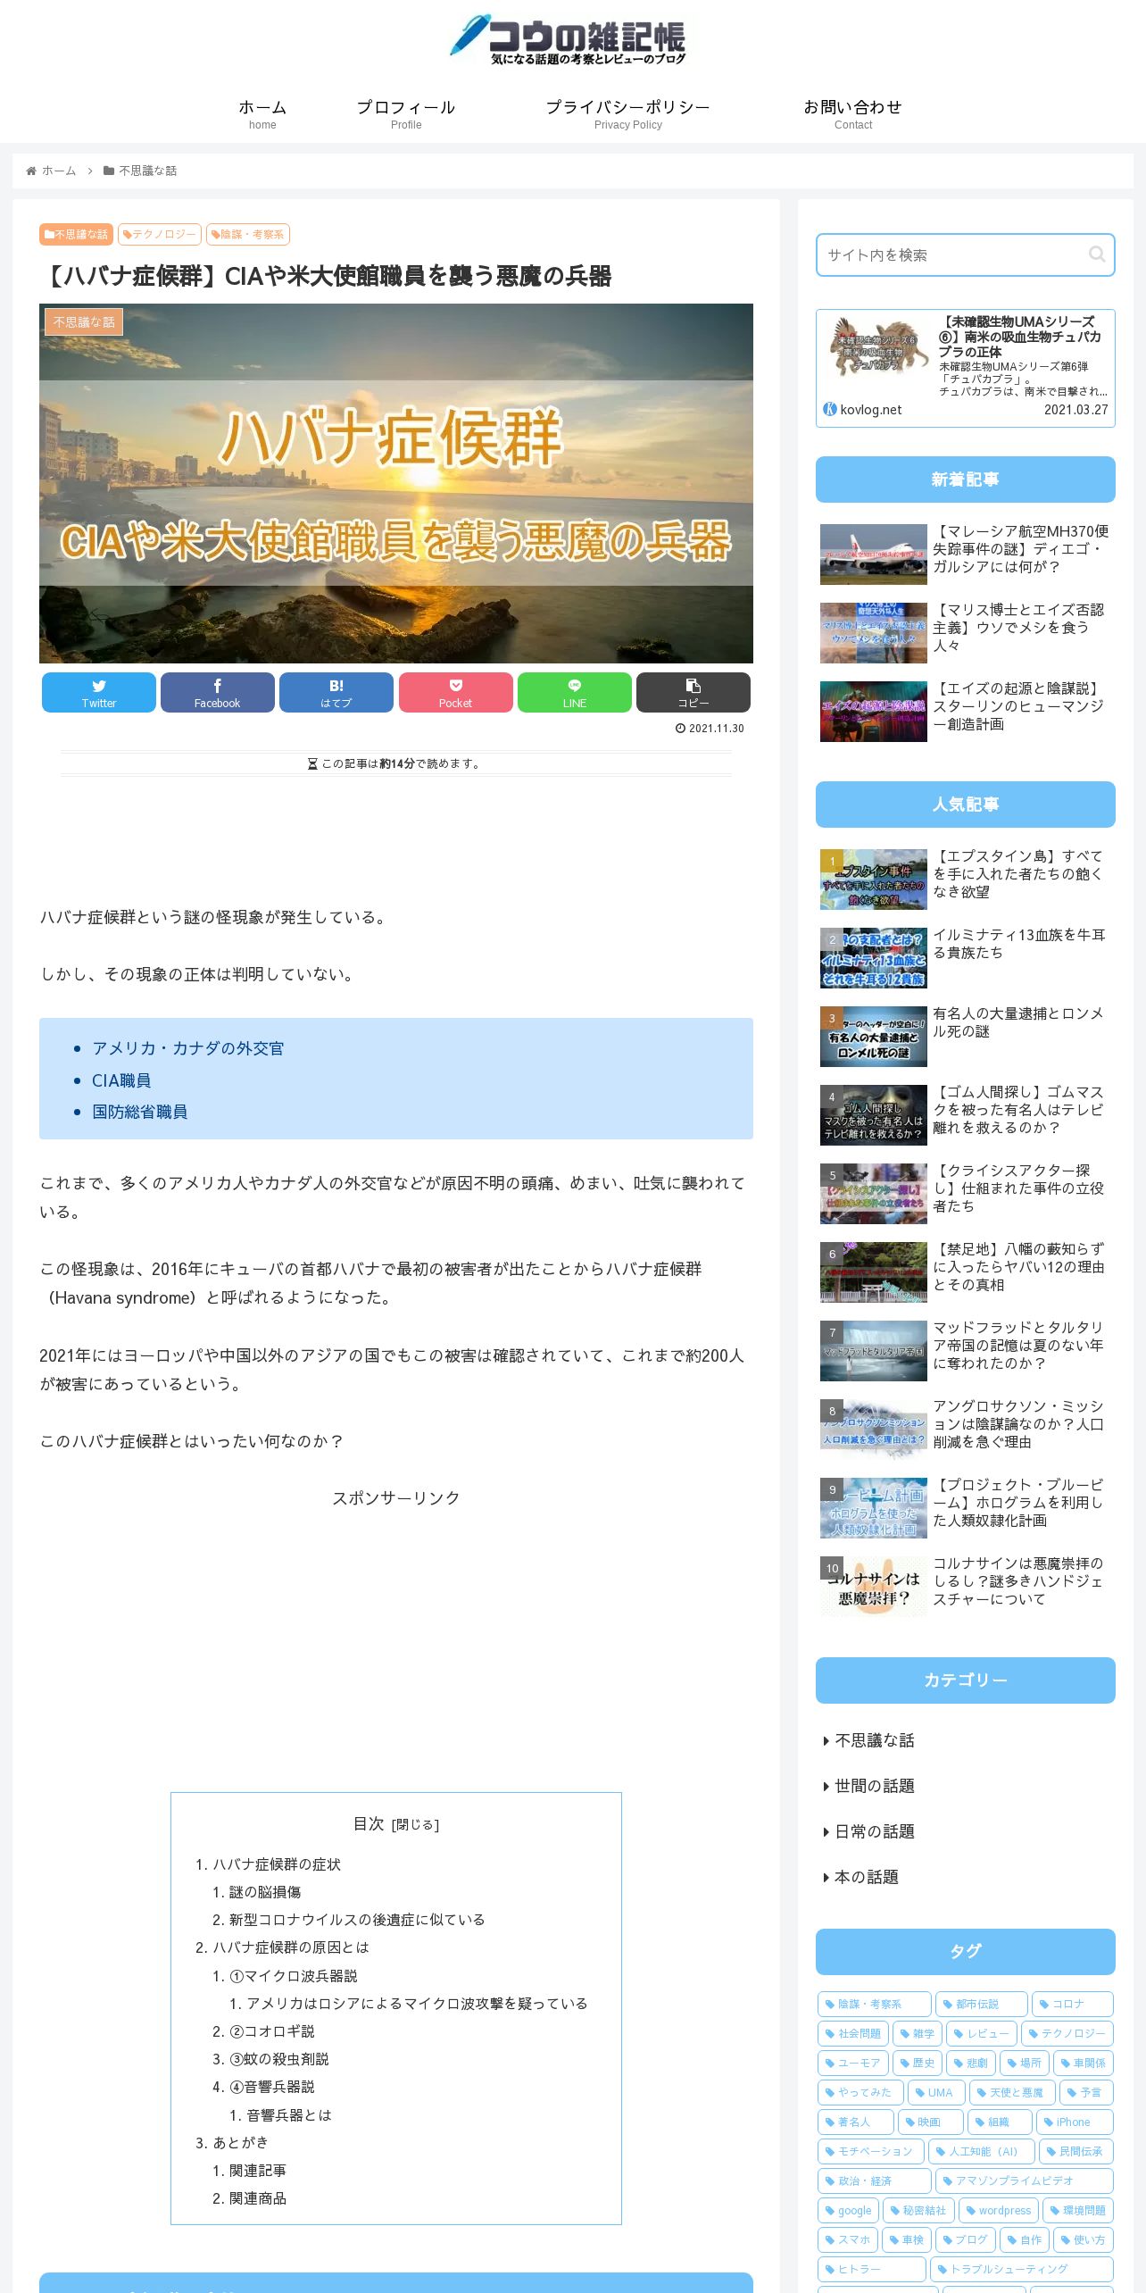1146x2293 pixels.
Task: Open 八幡の藪知らず article thumbnail
Action: point(873,1272)
